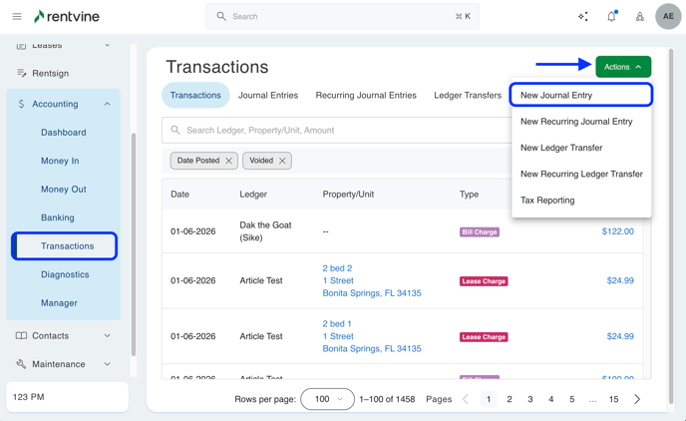Click the ledger search input field
The height and width of the screenshot is (421, 686).
point(339,131)
